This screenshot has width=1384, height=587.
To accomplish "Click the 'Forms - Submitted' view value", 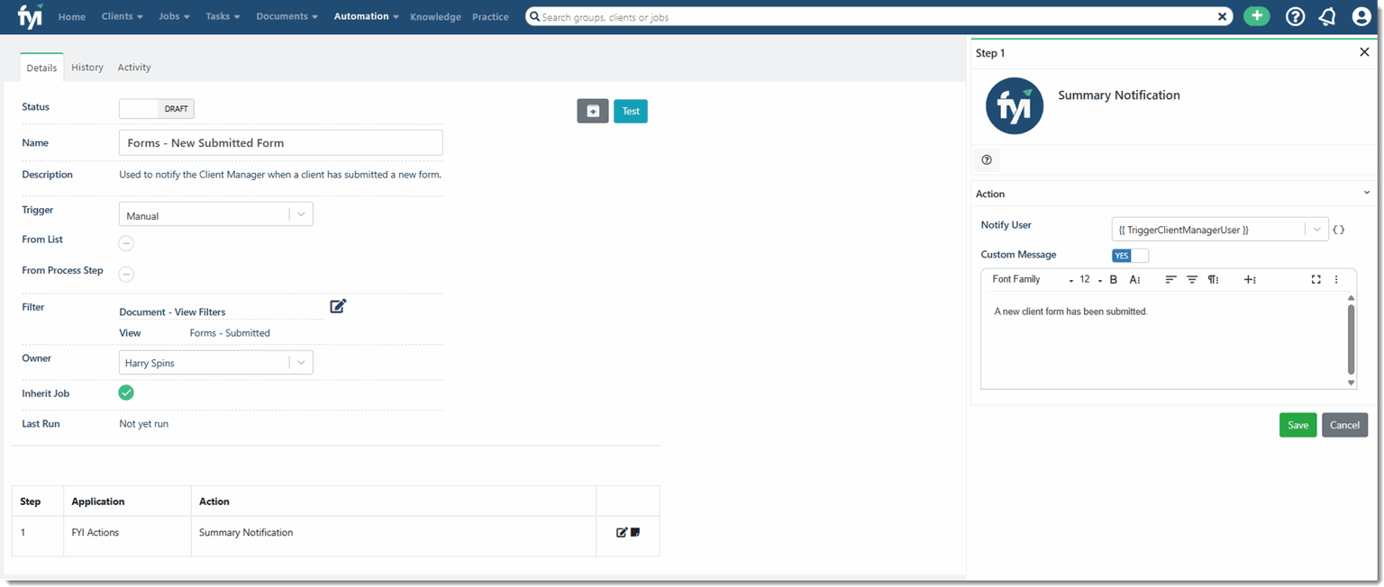I will [x=230, y=332].
